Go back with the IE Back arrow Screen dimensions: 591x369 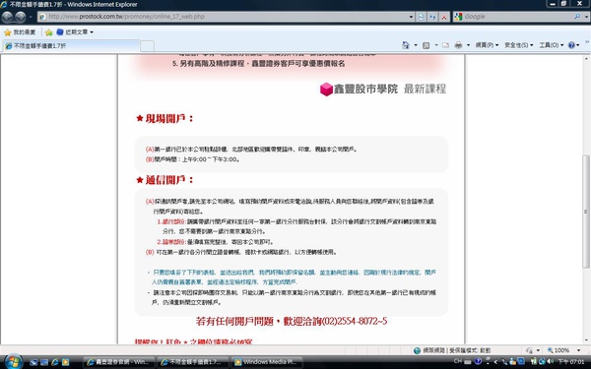7,17
